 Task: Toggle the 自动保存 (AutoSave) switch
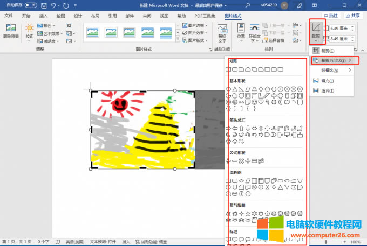pos(30,5)
